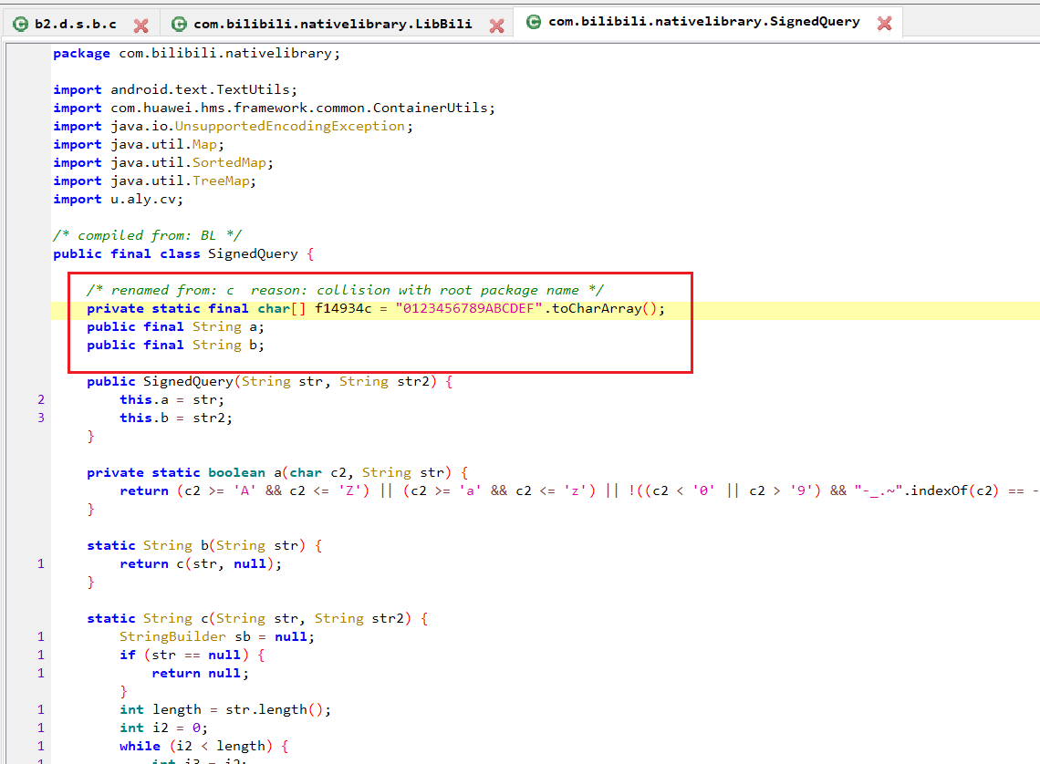1040x764 pixels.
Task: Click the 'public final String b;' field
Action: click(x=175, y=345)
